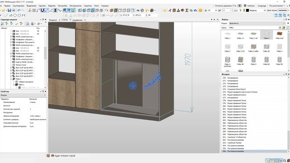290x163 pixels.
Task: Select the Polka 1 thumbnail in Файлы
Action: pyautogui.click(x=227, y=35)
